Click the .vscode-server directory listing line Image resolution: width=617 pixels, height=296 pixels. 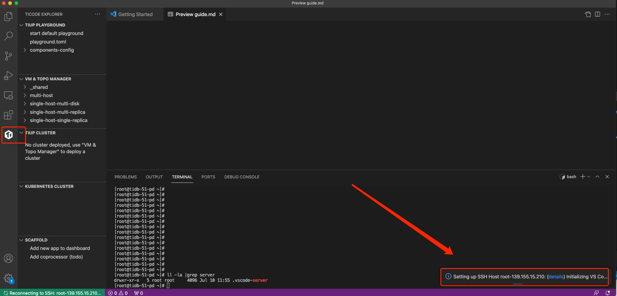pos(191,280)
